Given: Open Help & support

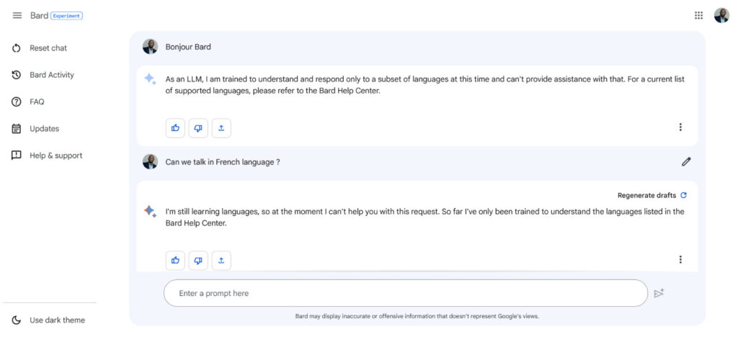Looking at the screenshot, I should pos(47,156).
